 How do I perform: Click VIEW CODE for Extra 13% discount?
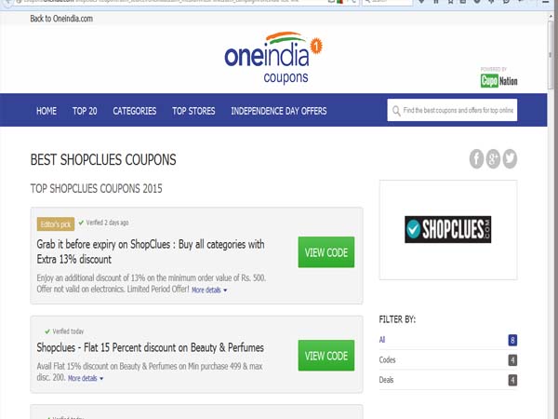tap(325, 252)
